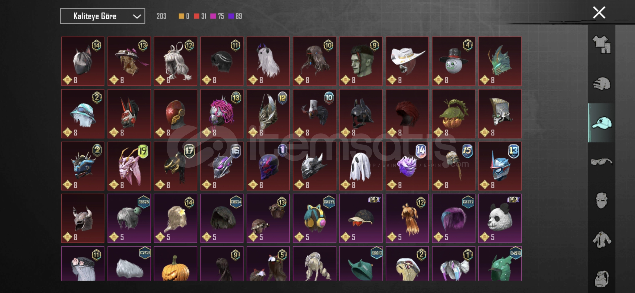This screenshot has height=293, width=635.
Task: Close the inventory with the X icon
Action: click(599, 12)
